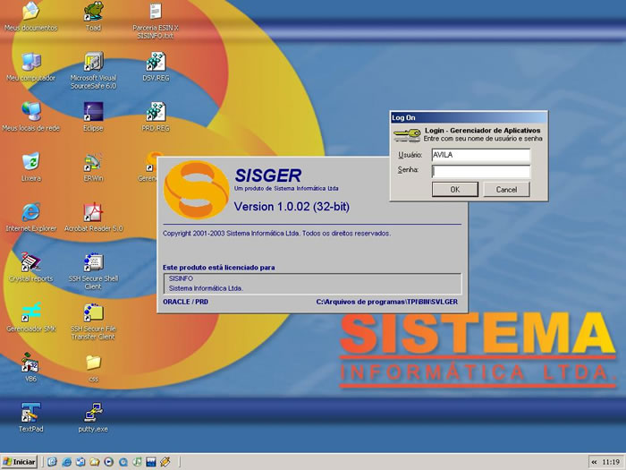Click the QuickTime quick launch icon

(123, 462)
